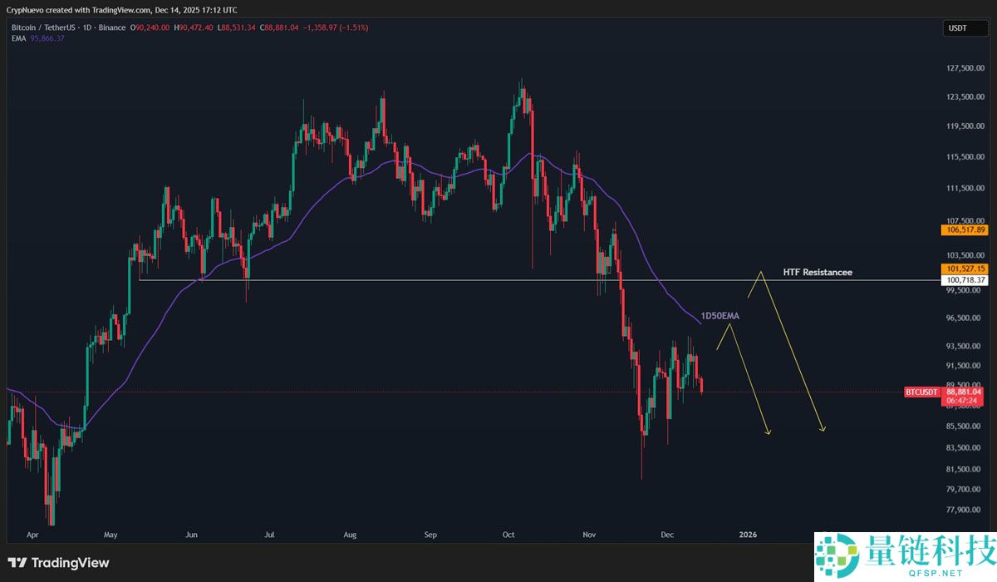Select the HTF Resistancee text label
Screen dimensions: 997x582
(x=818, y=272)
